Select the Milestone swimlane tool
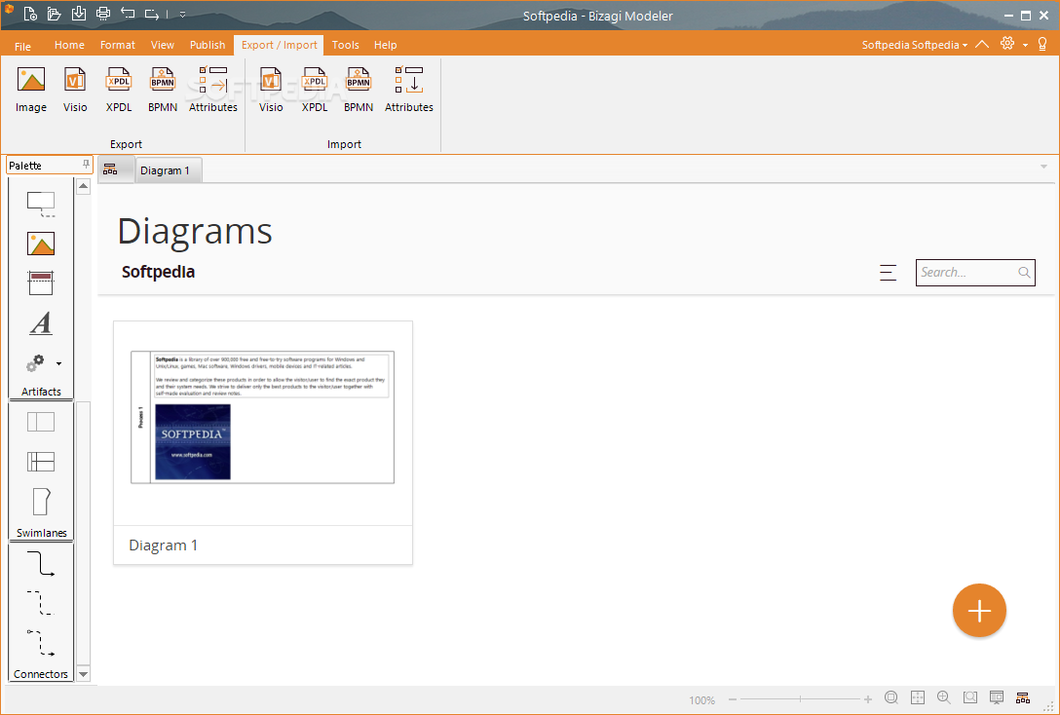 tap(41, 502)
